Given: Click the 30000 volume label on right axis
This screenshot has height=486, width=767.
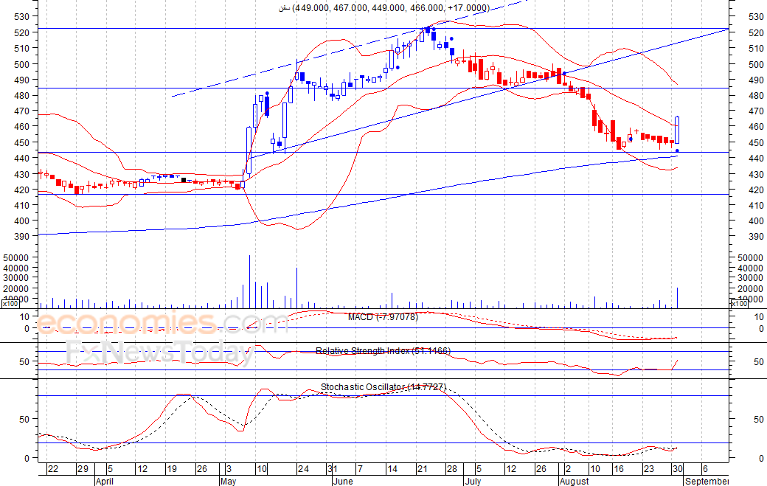Looking at the screenshot, I should 750,278.
